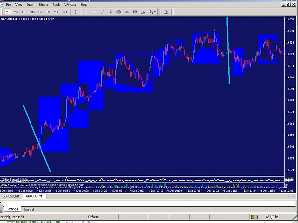Click the application icon beside File menu
Screen dimensions: 298x223
2,5
